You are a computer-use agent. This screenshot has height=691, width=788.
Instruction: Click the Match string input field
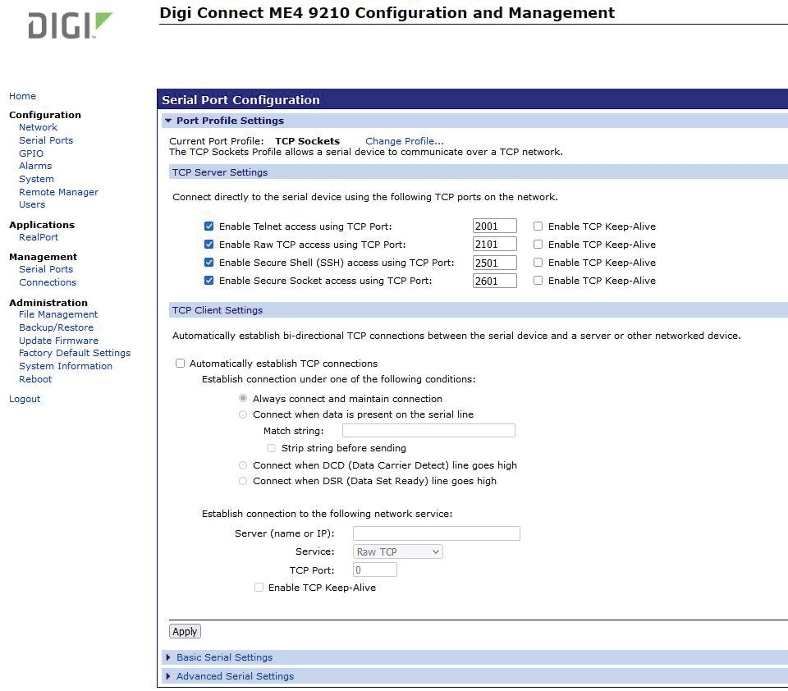(x=428, y=431)
